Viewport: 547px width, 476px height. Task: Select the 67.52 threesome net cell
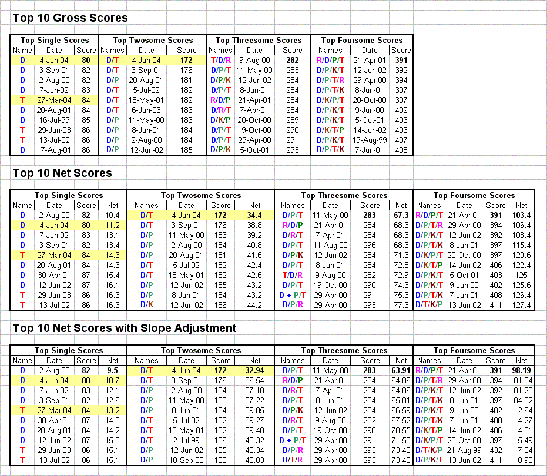click(x=401, y=421)
